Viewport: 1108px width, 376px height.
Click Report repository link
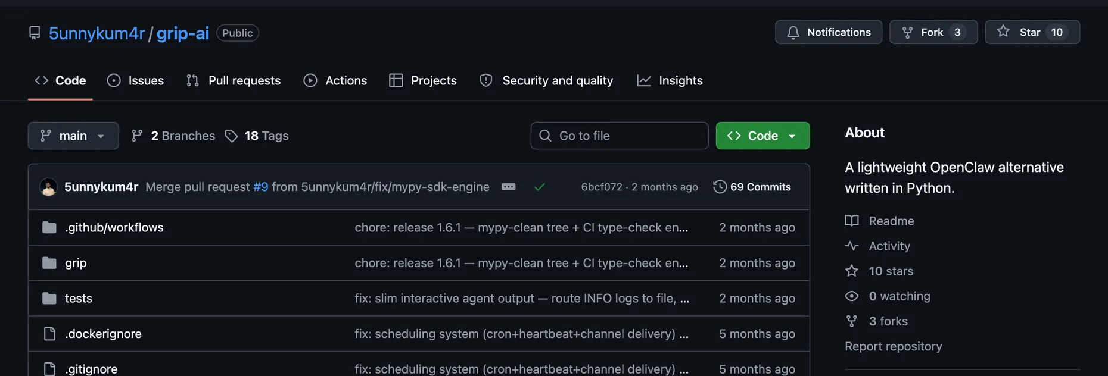894,346
